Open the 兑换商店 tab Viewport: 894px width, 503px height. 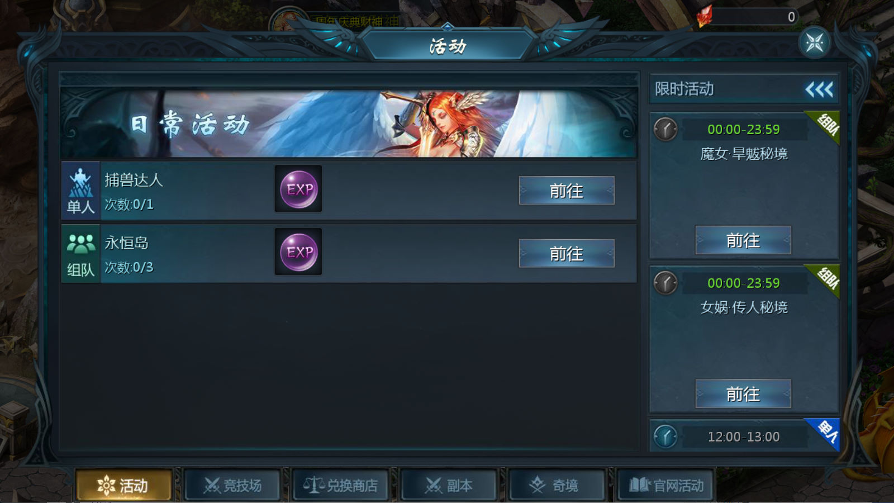click(x=341, y=485)
